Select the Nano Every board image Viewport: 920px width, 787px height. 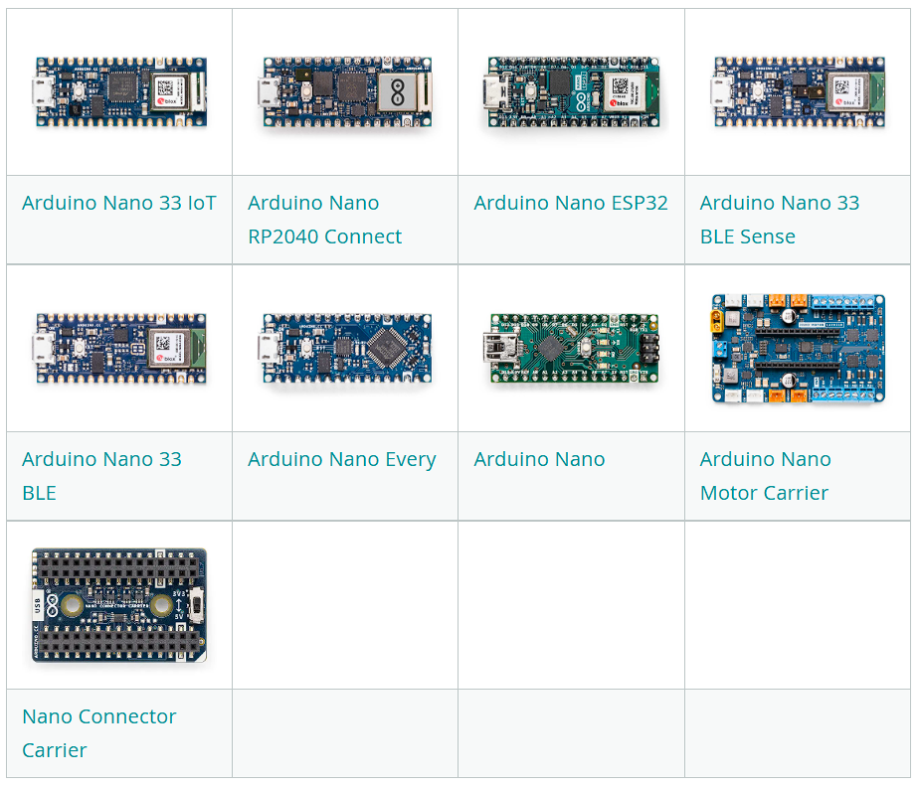(345, 349)
